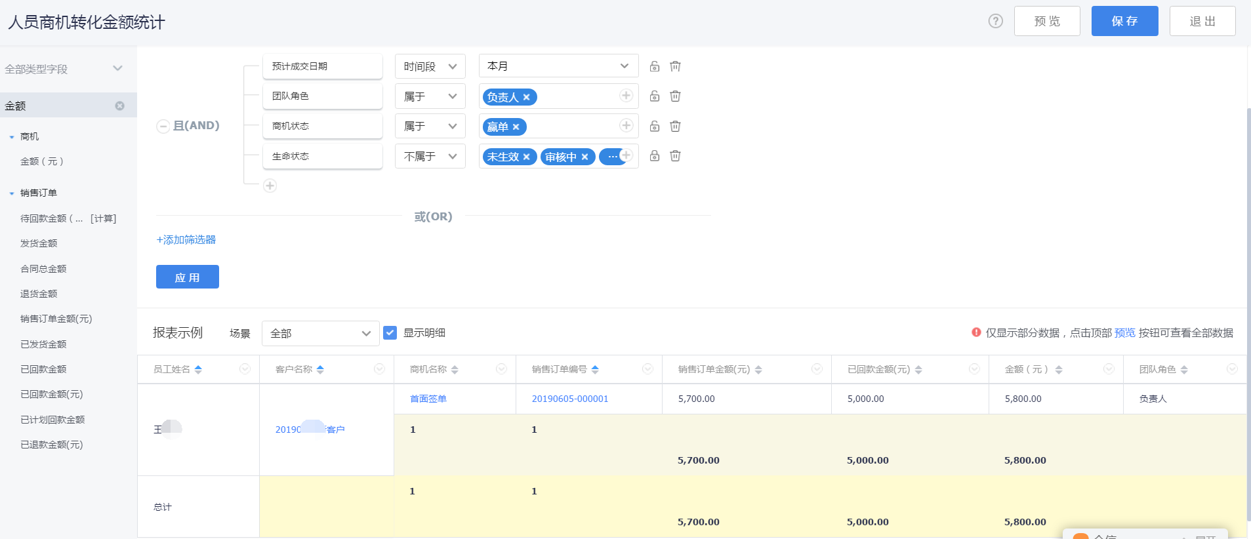This screenshot has width=1251, height=539.
Task: Delete the 团队角色 filter row
Action: (x=675, y=96)
